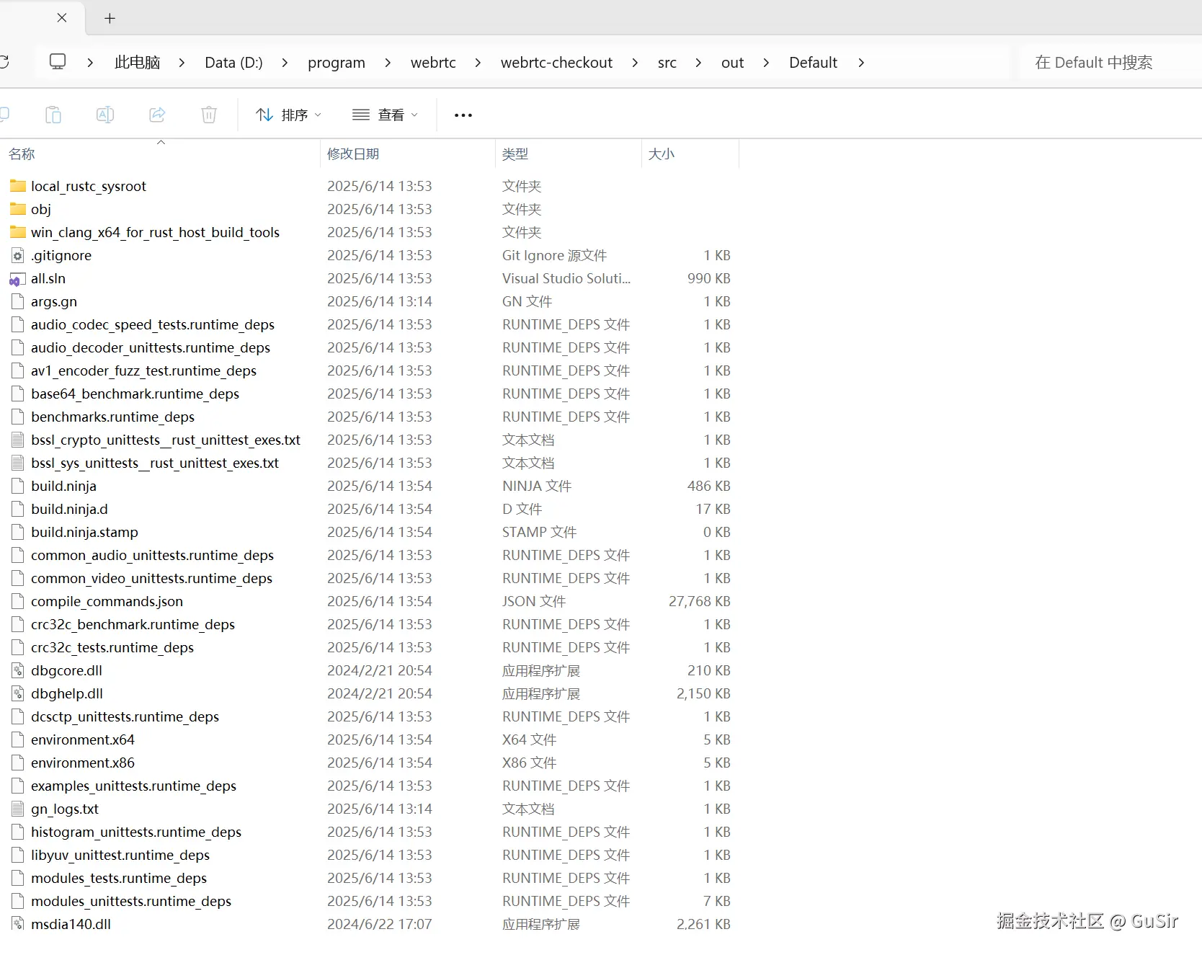Image resolution: width=1202 pixels, height=955 pixels.
Task: Open the View (查看) dropdown
Action: [x=385, y=115]
